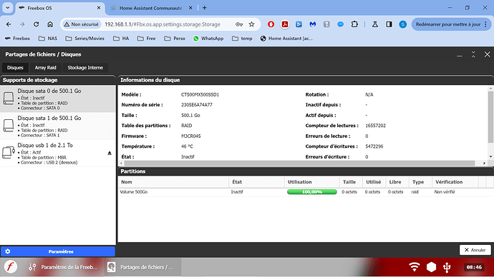Viewport: 494px width, 277px height.
Task: Go to the browser home page
Action: [x=50, y=24]
